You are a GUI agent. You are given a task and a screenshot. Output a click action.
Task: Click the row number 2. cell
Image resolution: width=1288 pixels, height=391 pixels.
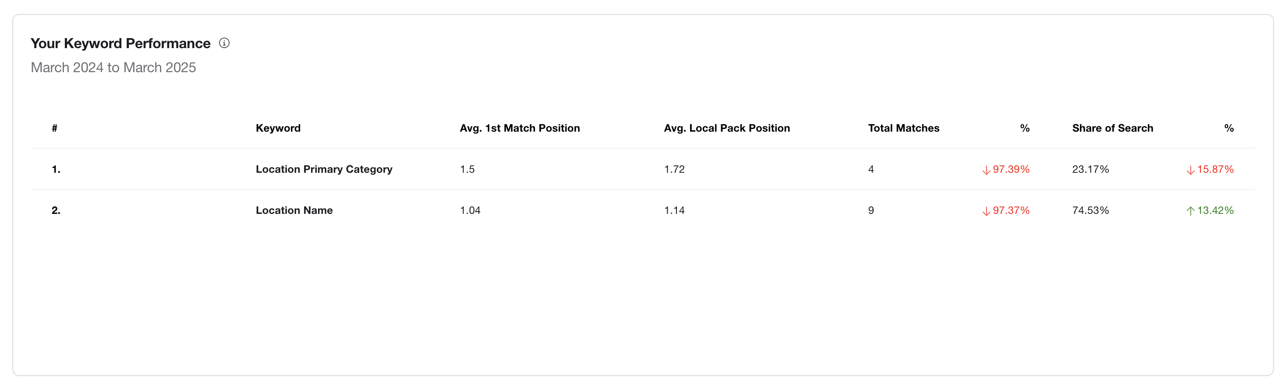(x=56, y=210)
